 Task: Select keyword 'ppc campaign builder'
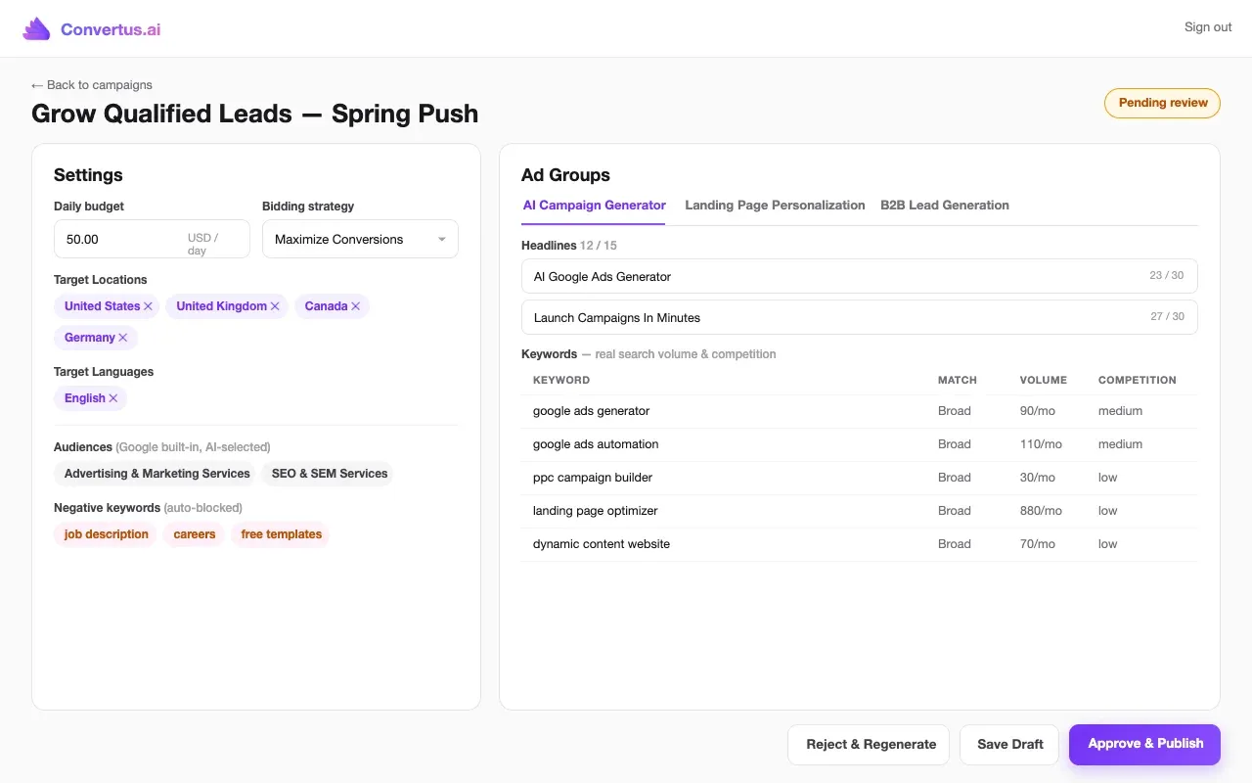click(x=593, y=478)
